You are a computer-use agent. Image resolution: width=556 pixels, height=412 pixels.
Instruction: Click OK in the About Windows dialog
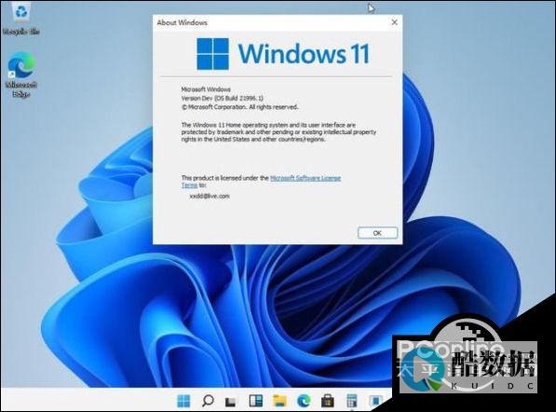pyautogui.click(x=377, y=233)
